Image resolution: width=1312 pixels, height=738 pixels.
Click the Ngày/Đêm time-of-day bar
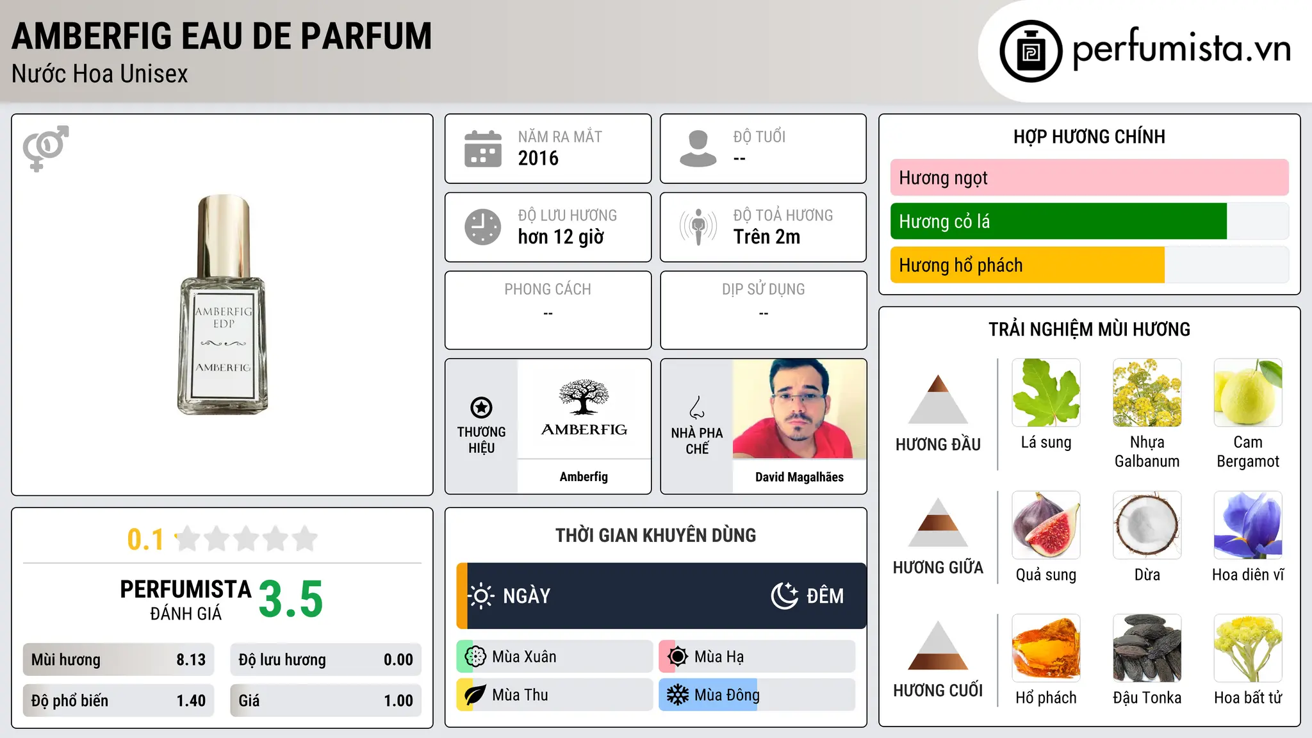click(x=661, y=596)
